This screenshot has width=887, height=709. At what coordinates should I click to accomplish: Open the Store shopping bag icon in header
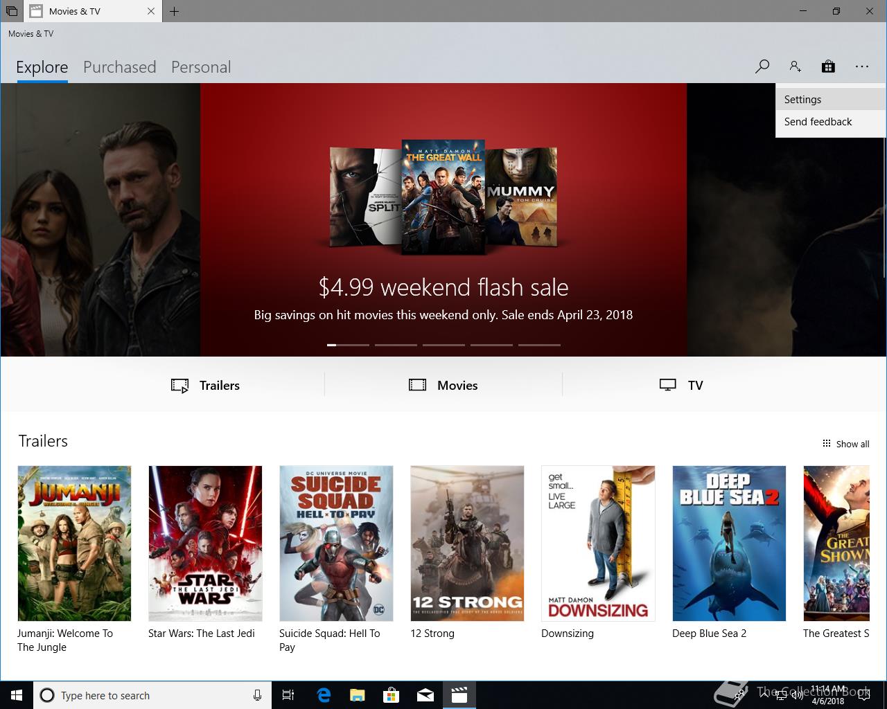(x=828, y=66)
